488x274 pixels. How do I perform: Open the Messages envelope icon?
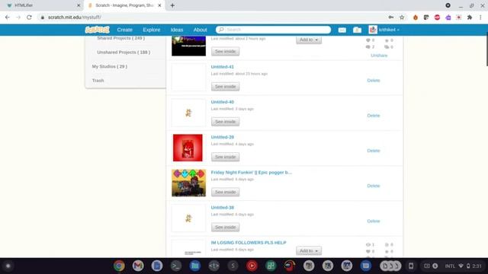pyautogui.click(x=342, y=30)
